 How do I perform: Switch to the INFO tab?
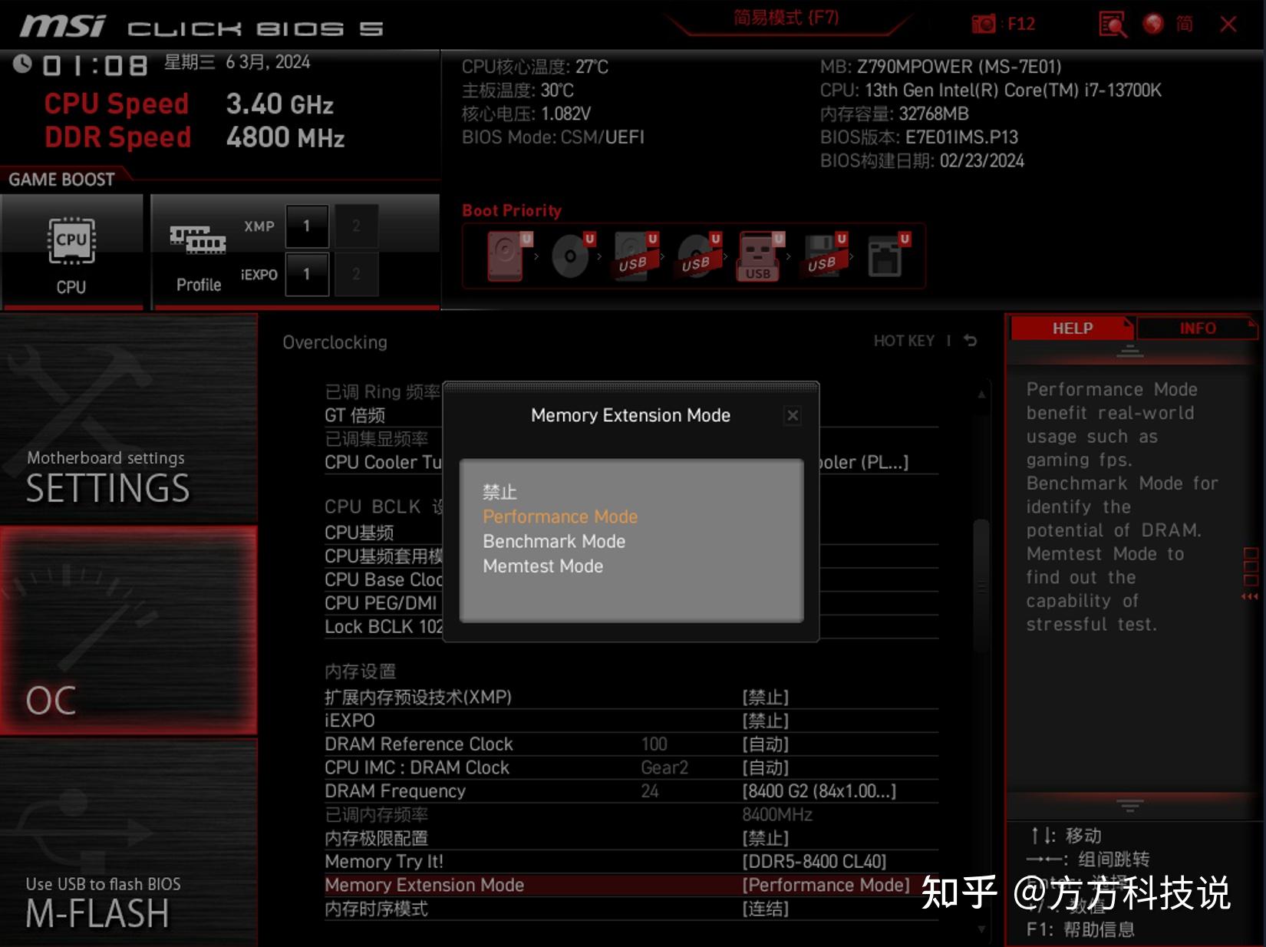[x=1197, y=328]
